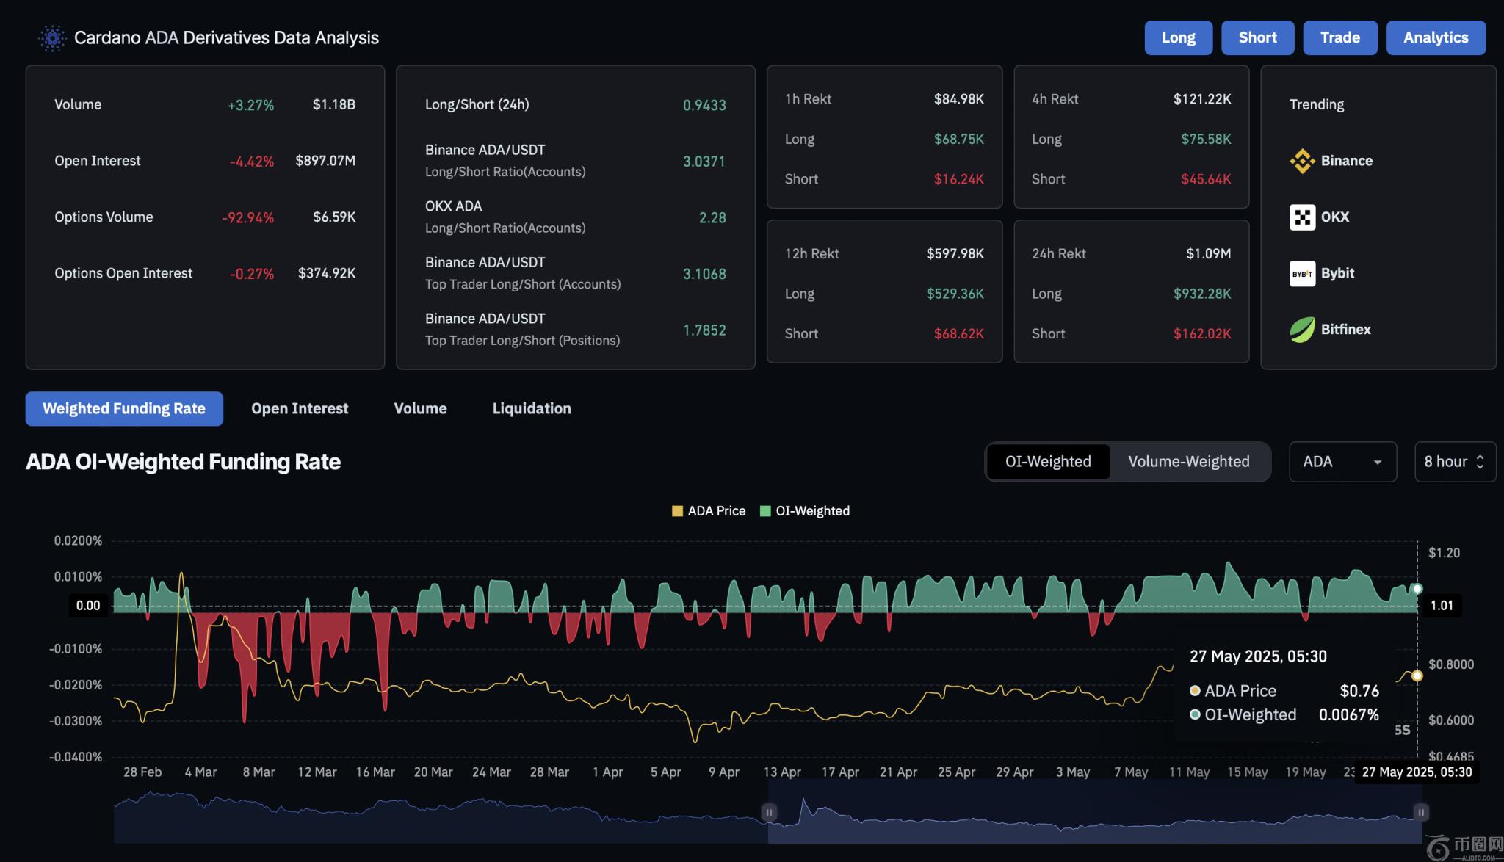Select the Volume chart tab
The height and width of the screenshot is (862, 1504).
(420, 409)
